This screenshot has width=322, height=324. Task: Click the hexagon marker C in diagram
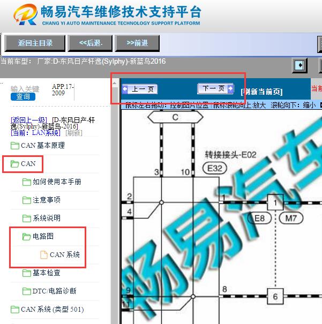[x=175, y=117]
